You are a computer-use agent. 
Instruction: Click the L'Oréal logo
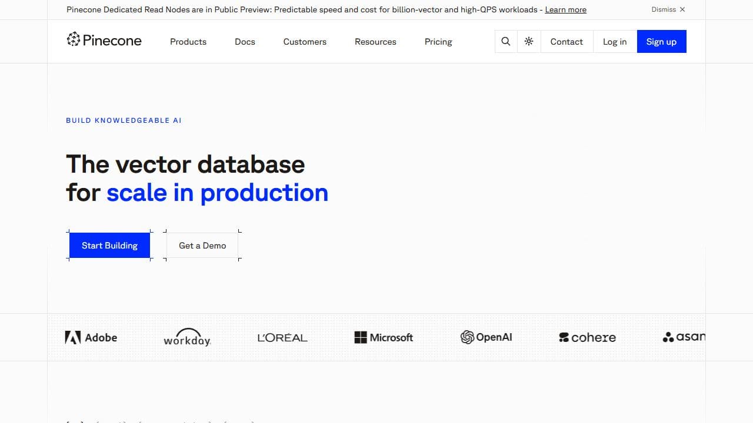(x=282, y=338)
